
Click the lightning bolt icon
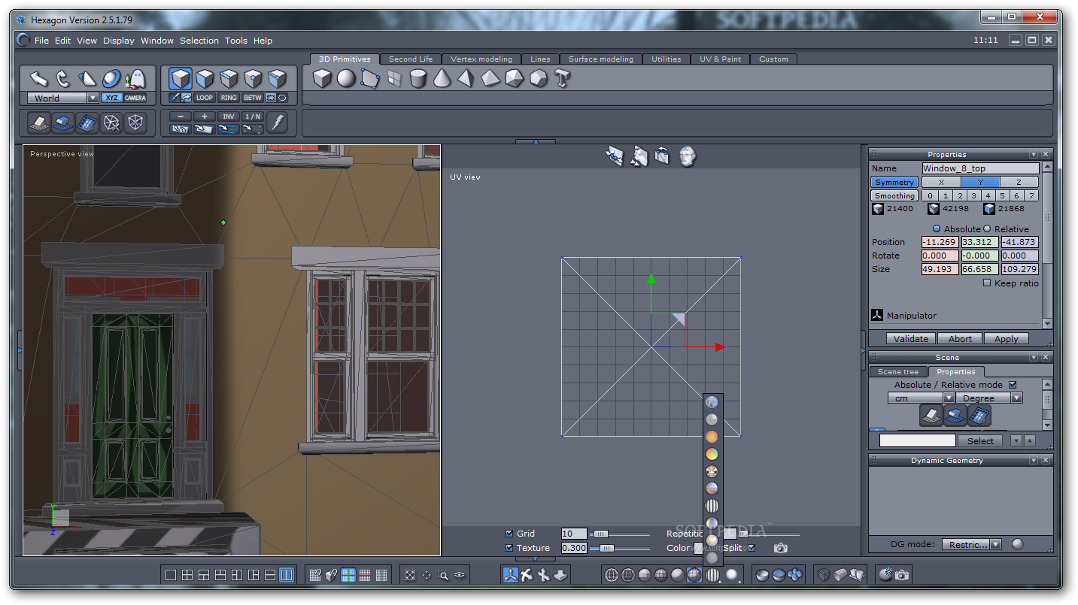point(278,122)
